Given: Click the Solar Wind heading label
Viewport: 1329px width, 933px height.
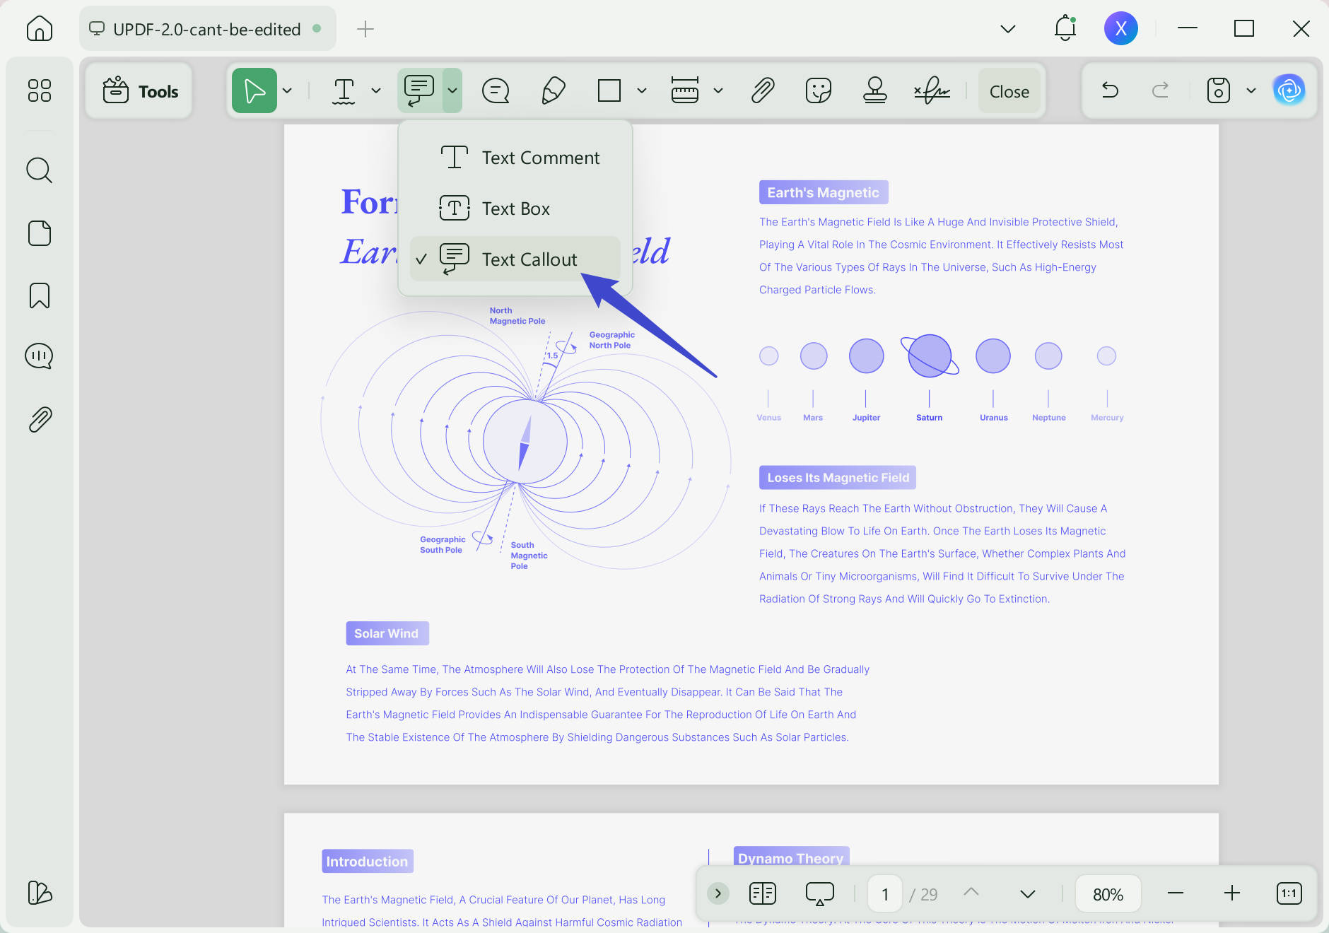Looking at the screenshot, I should click(x=387, y=633).
